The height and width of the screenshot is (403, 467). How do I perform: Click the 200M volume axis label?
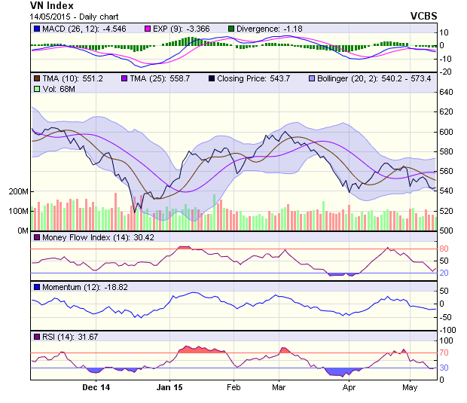click(18, 191)
